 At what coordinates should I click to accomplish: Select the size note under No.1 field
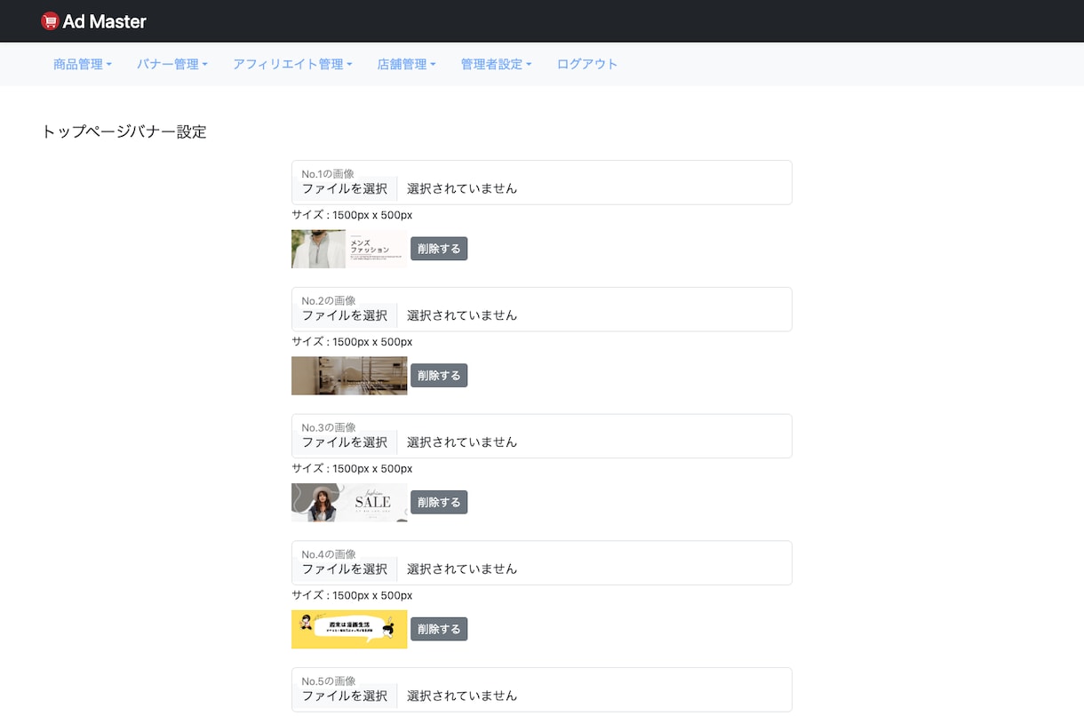[x=352, y=215]
